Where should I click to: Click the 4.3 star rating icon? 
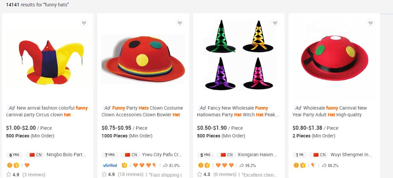click(200, 174)
